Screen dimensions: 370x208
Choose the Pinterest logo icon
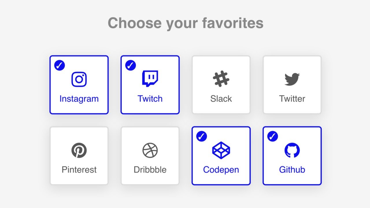tap(79, 150)
